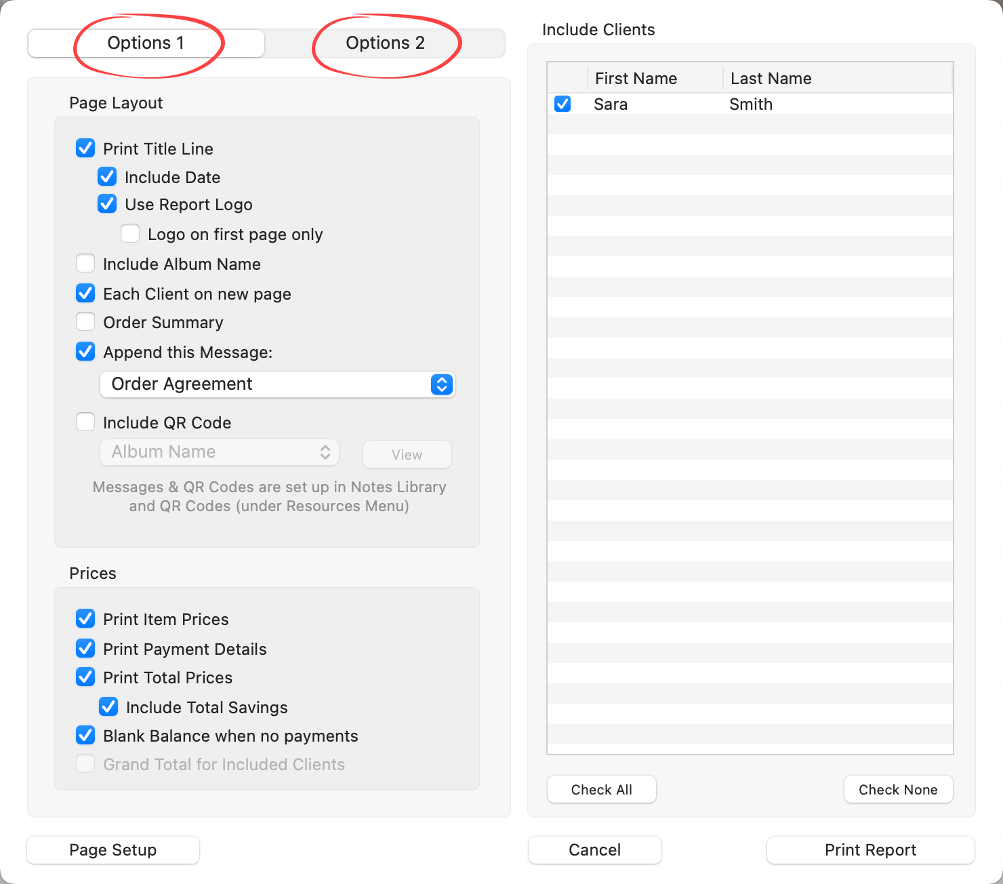This screenshot has height=884, width=1003.
Task: Check Include Album Name option
Action: (85, 264)
